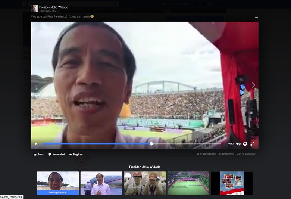Open the Komentari comment icon
Viewport: 291px width, 199px height.
(50, 155)
